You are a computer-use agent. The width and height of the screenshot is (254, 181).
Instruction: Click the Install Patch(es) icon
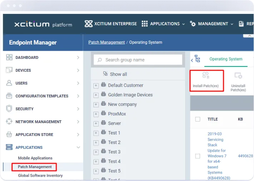tap(206, 75)
